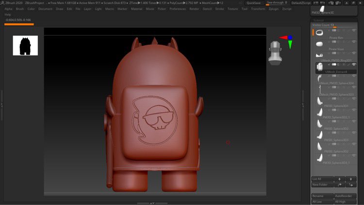Open the Transform menu
Image resolution: width=364 pixels, height=205 pixels.
coord(258,9)
